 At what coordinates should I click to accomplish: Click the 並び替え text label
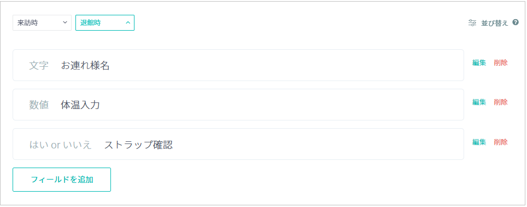[x=494, y=23]
